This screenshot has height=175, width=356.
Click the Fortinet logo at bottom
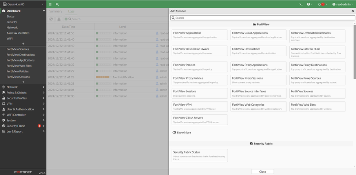click(23, 172)
